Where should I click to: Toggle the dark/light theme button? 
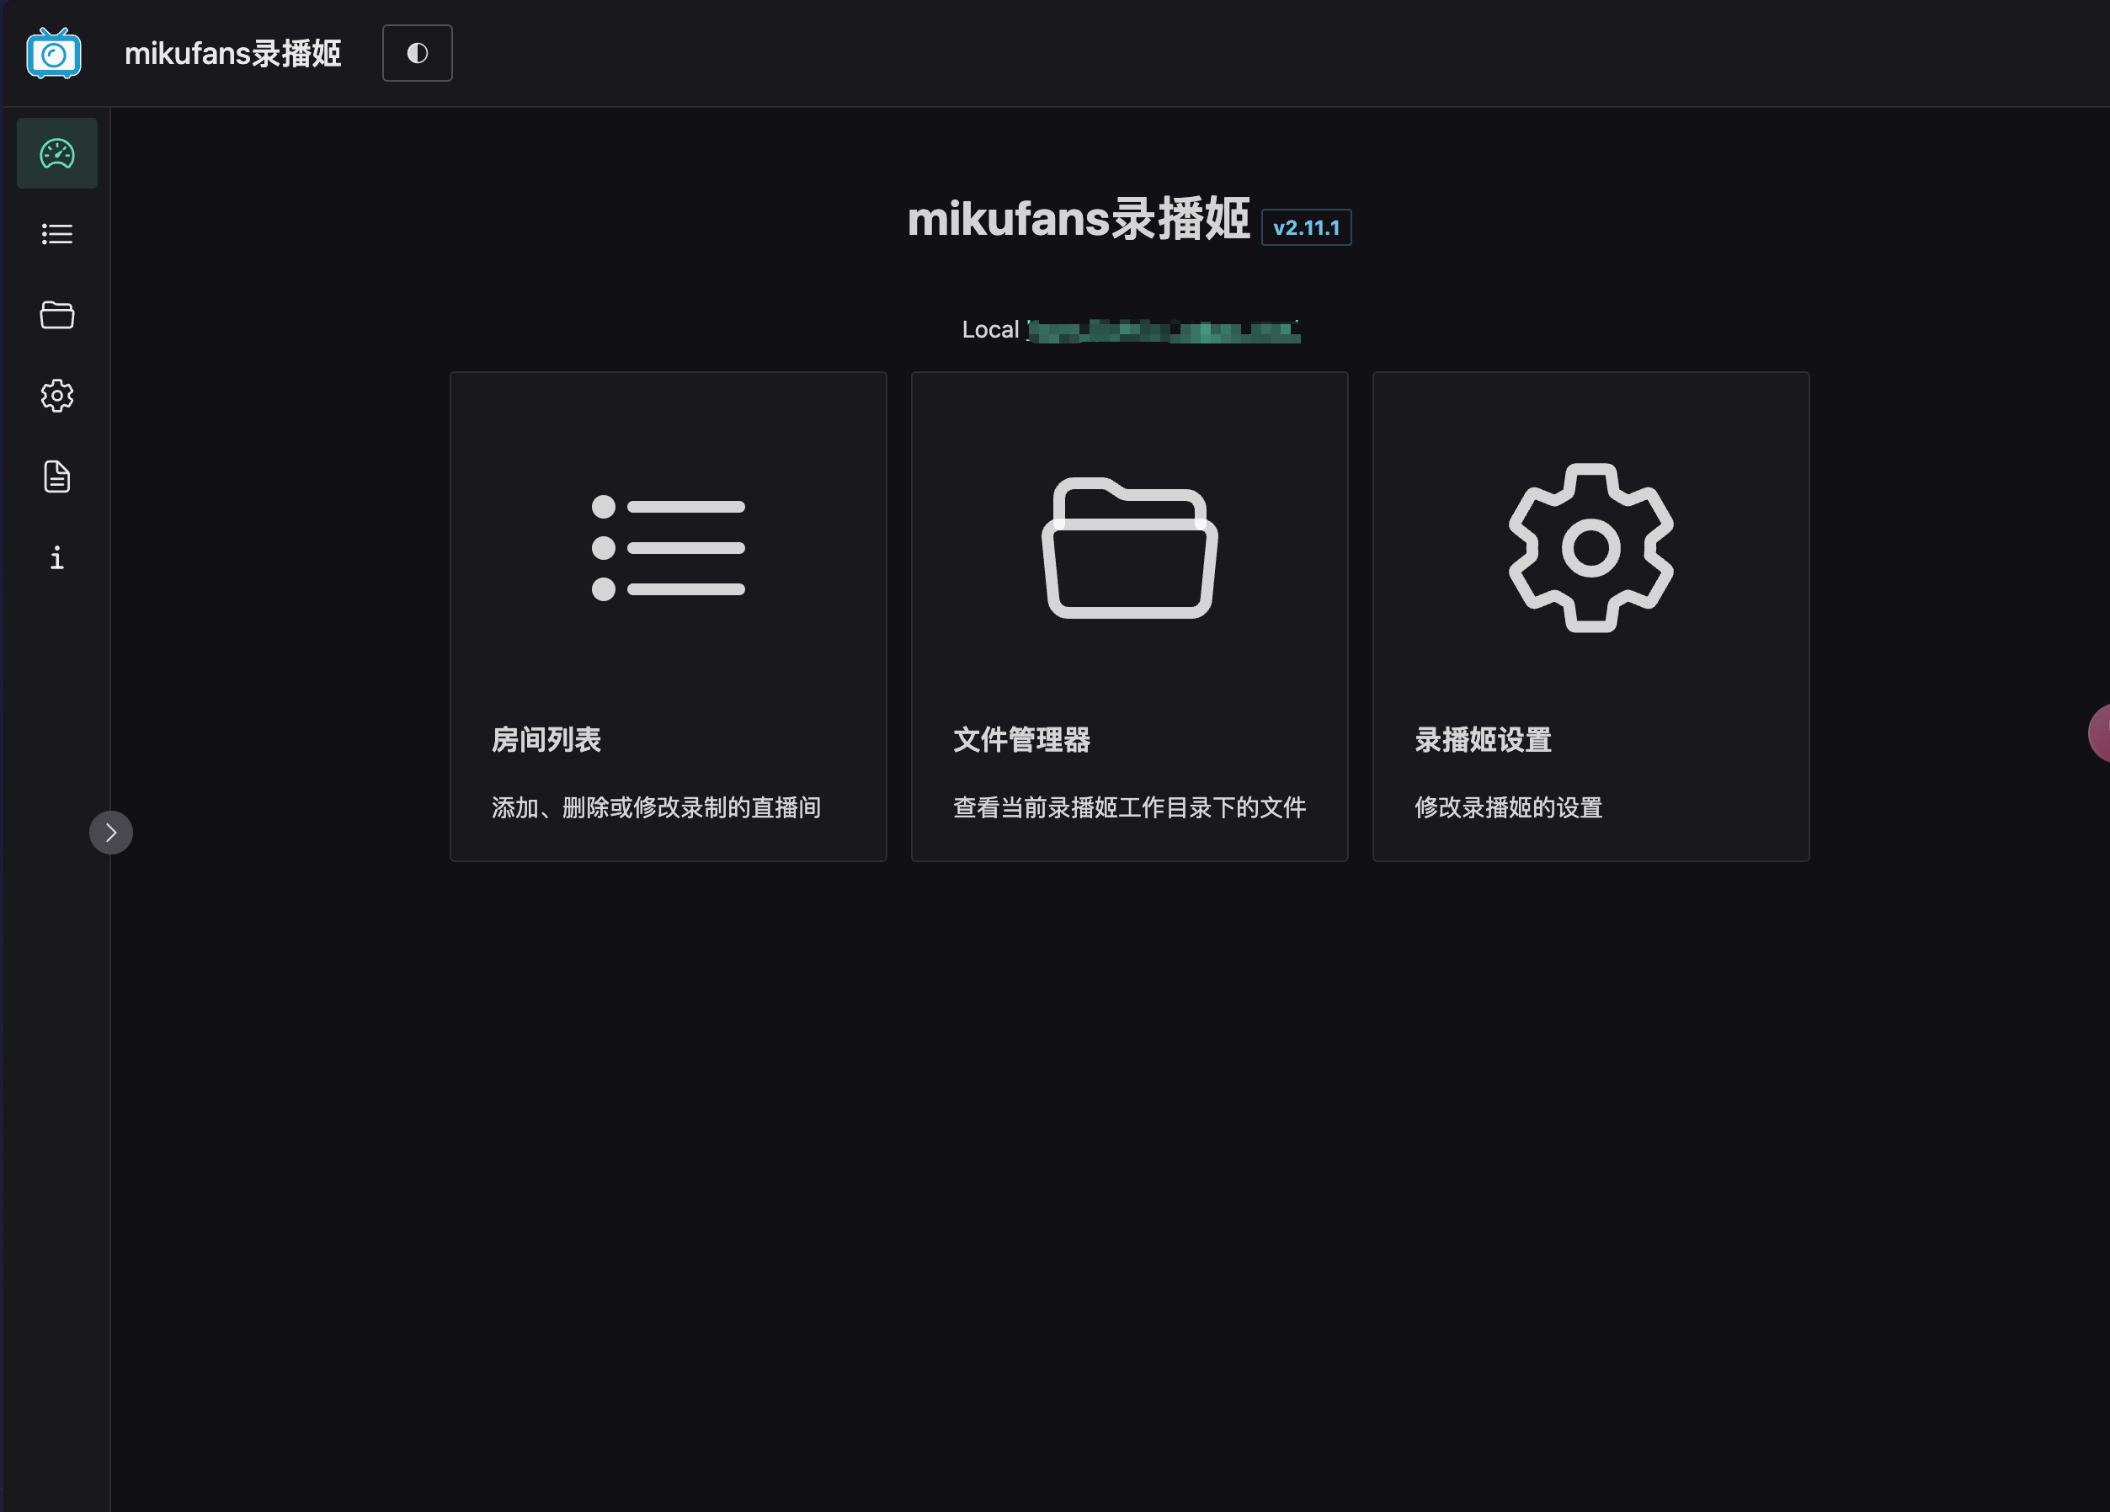(417, 54)
